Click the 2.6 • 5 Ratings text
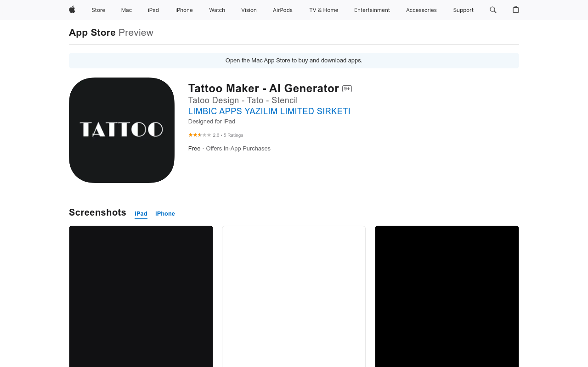588x367 pixels. [228, 135]
